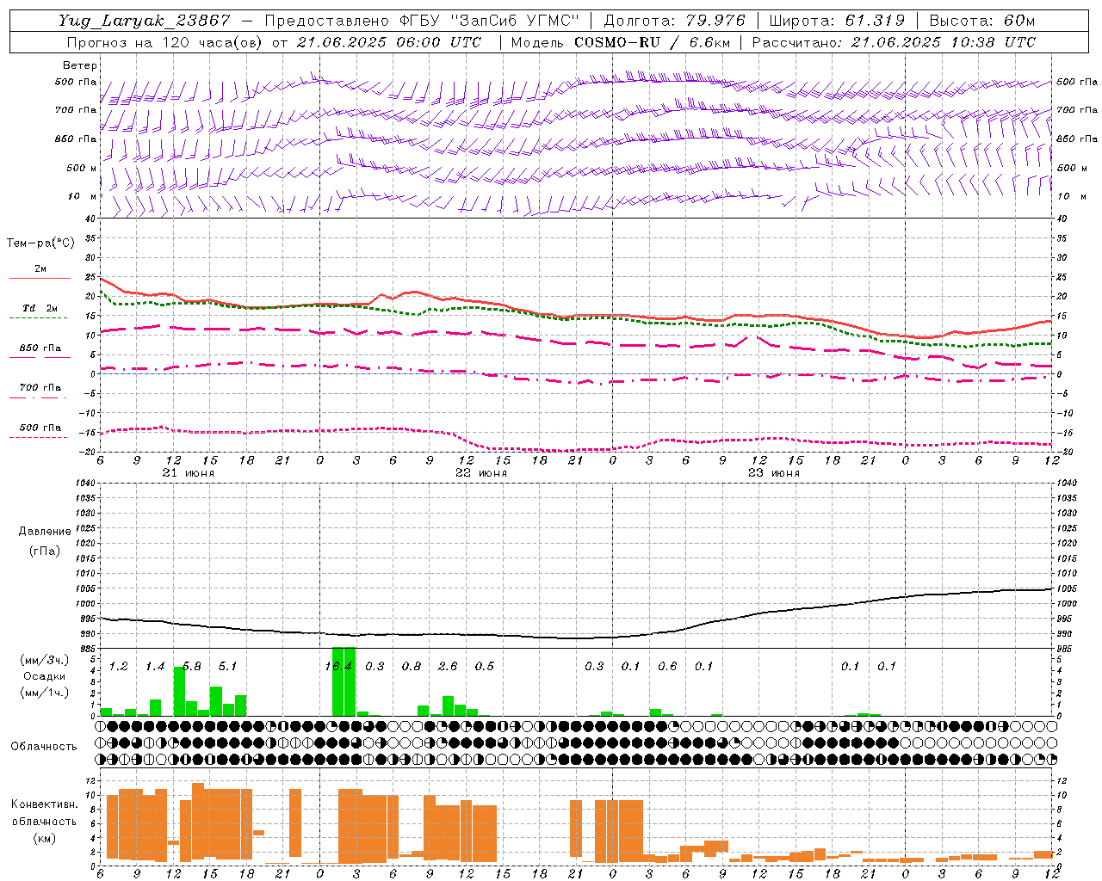Click the 0.6 precipitation total value
The width and height of the screenshot is (1102, 881).
pyautogui.click(x=667, y=667)
